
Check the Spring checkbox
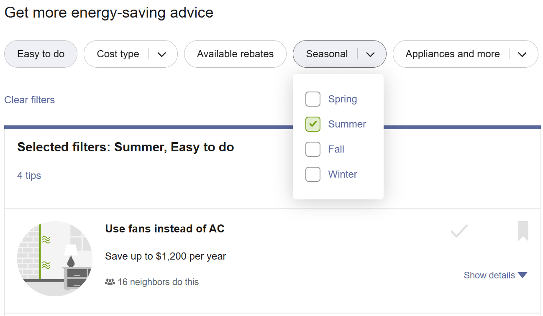coord(312,99)
